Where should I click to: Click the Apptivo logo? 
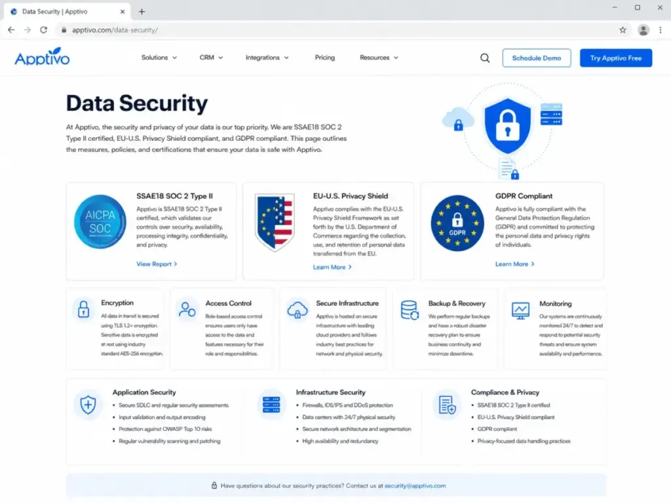(x=42, y=57)
